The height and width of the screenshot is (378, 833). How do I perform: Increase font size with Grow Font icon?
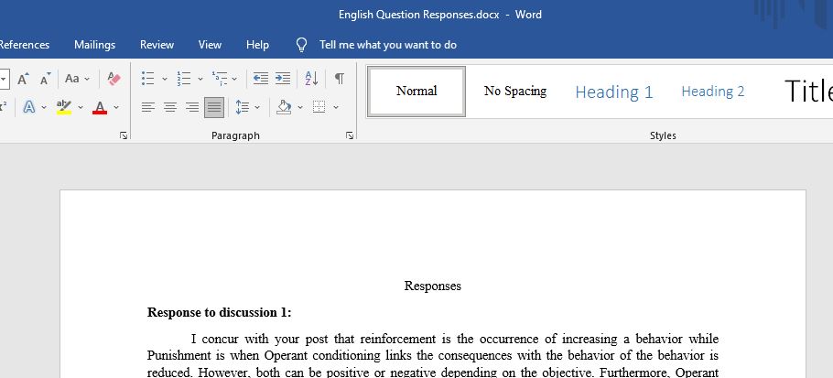click(23, 79)
